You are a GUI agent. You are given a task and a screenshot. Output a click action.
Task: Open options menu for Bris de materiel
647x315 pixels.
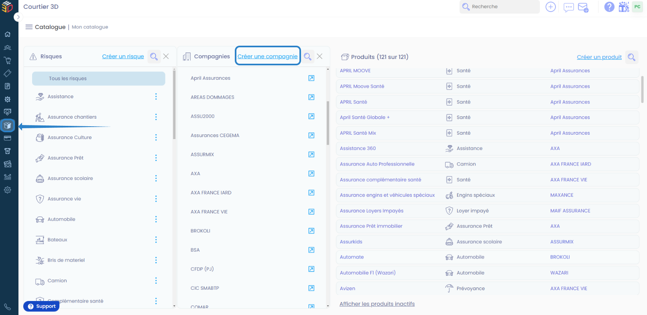pyautogui.click(x=156, y=260)
